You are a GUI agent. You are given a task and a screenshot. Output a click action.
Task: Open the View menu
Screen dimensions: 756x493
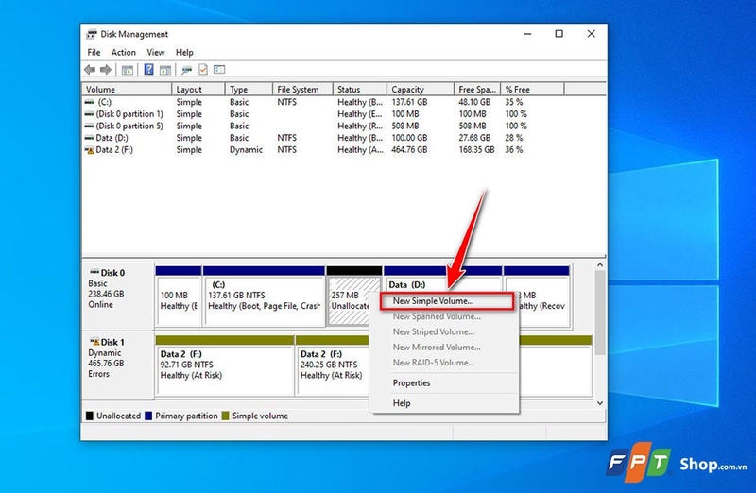pyautogui.click(x=156, y=52)
